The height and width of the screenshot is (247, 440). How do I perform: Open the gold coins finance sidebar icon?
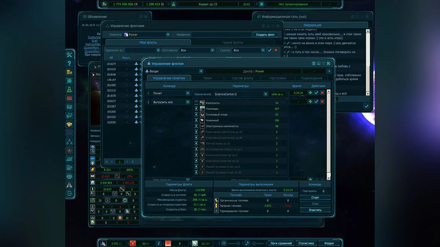click(x=69, y=72)
